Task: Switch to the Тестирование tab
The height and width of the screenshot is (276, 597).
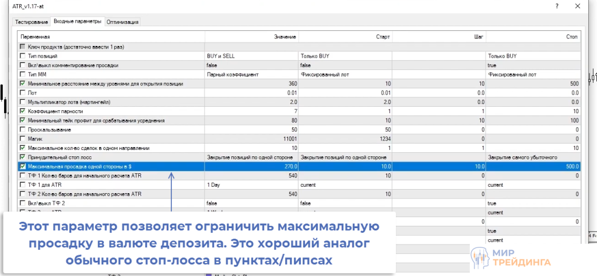Action: coord(31,22)
